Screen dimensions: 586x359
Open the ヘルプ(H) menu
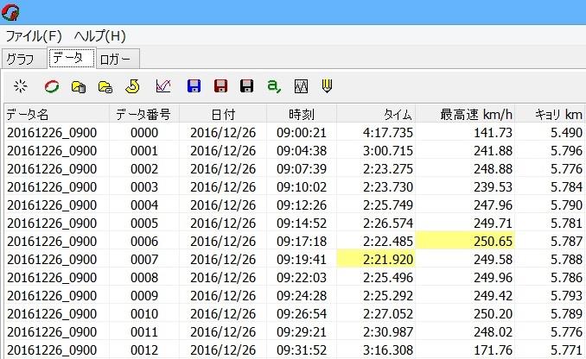(x=99, y=36)
